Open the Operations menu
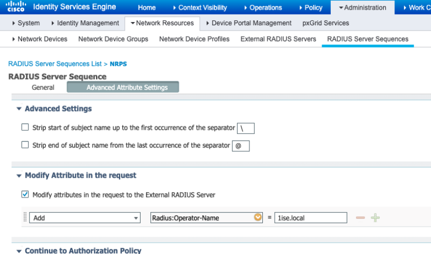This screenshot has height=254, width=431. click(263, 8)
